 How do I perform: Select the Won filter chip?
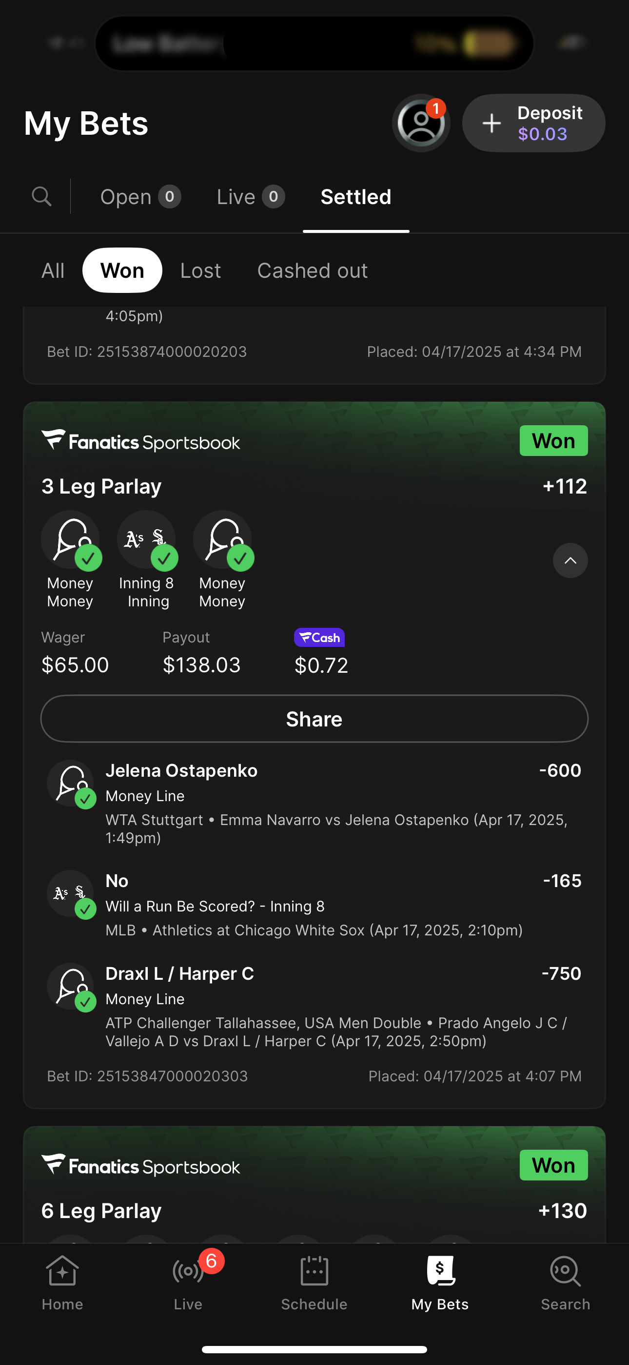[x=122, y=271]
